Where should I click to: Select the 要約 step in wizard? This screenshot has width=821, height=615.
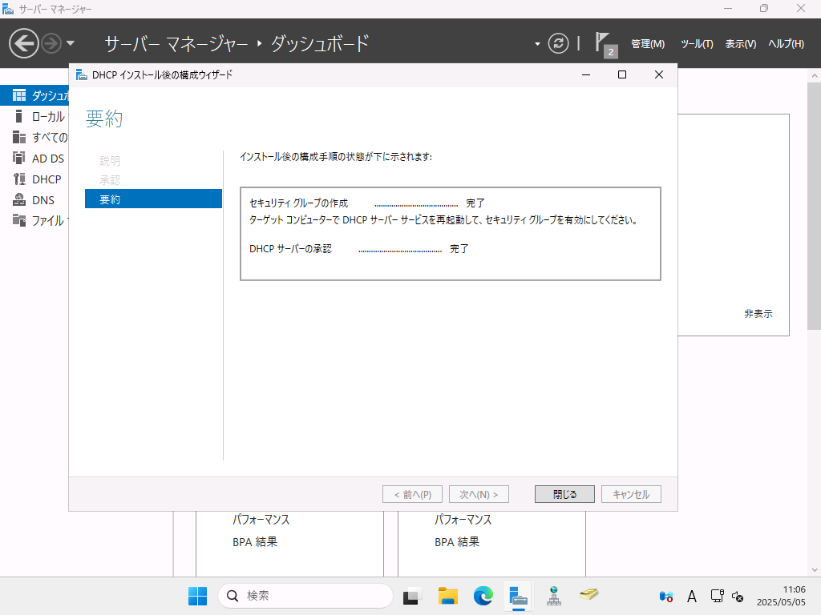pyautogui.click(x=153, y=199)
